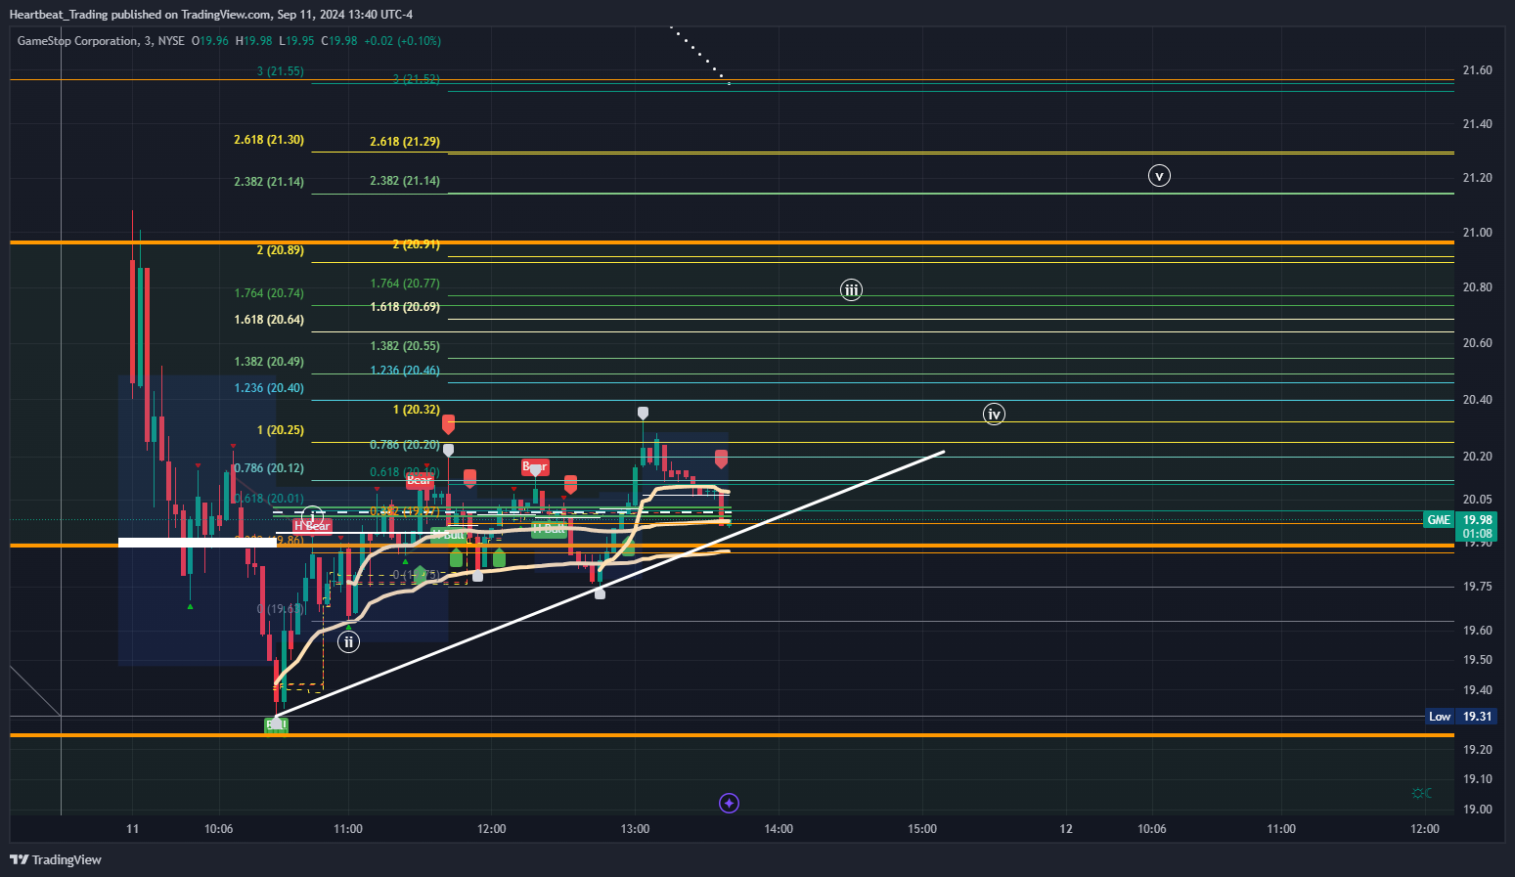Select the circled wave ii label
Viewport: 1515px width, 877px height.
[348, 641]
